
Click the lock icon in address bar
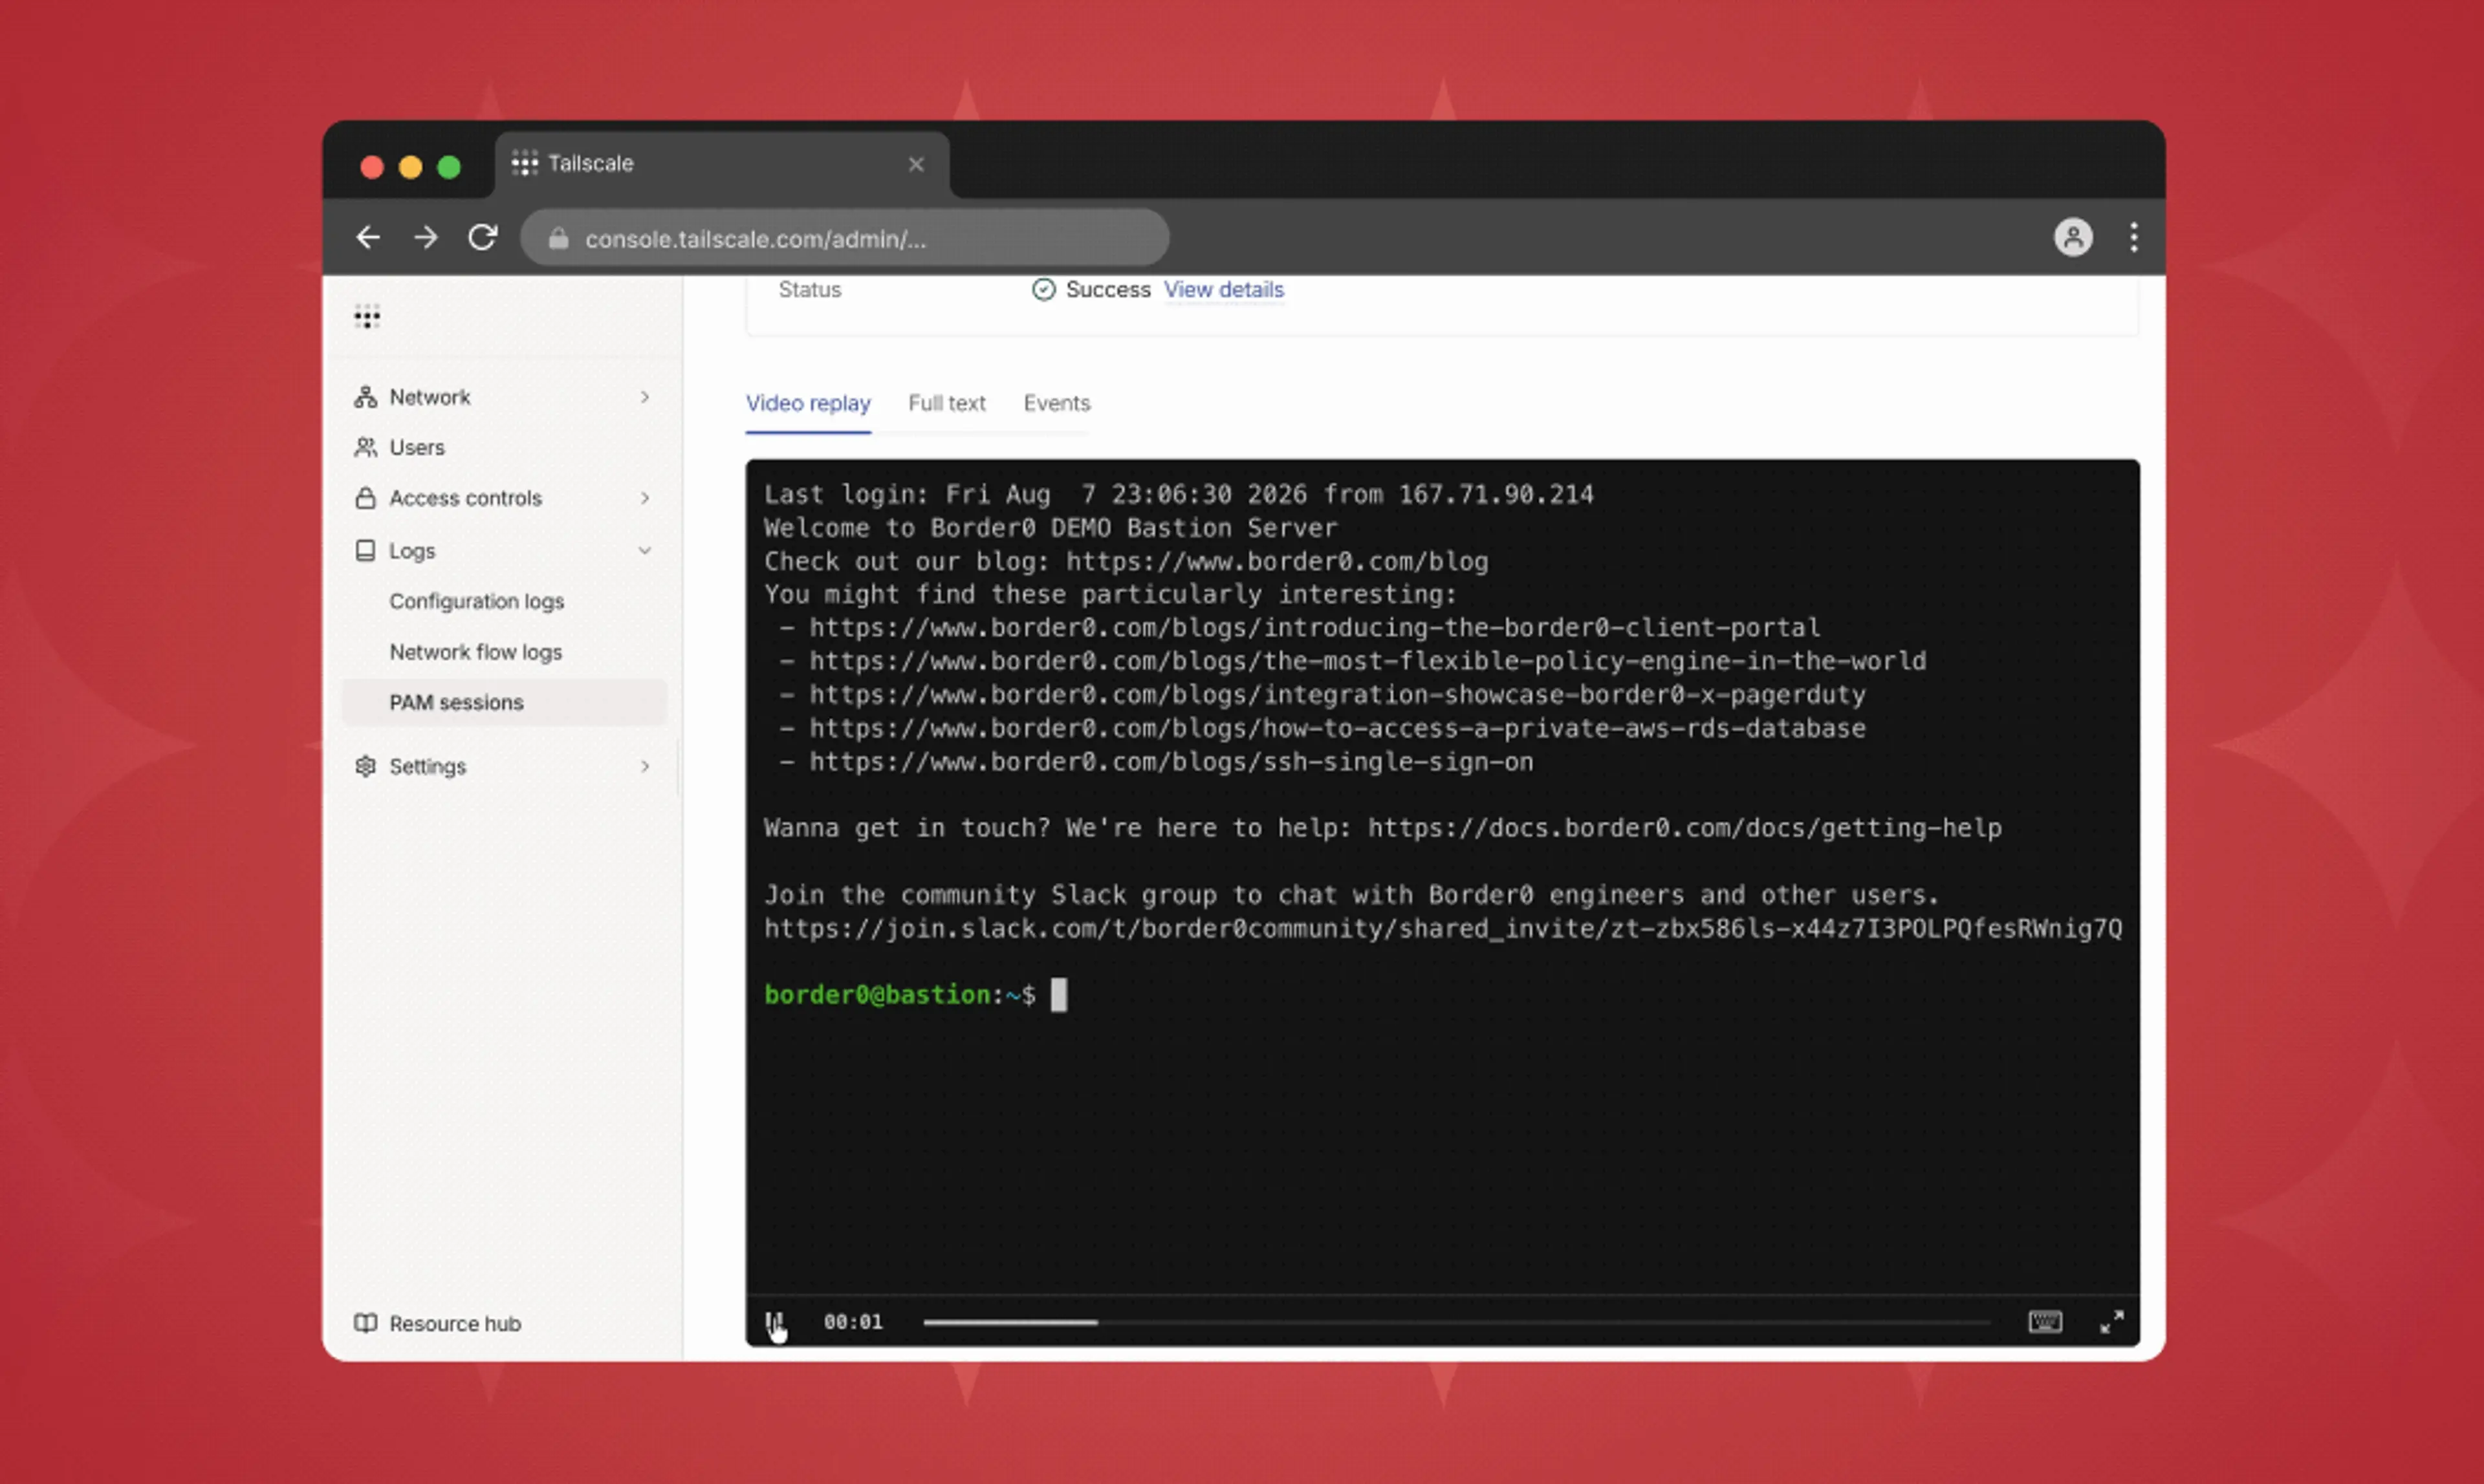point(558,238)
